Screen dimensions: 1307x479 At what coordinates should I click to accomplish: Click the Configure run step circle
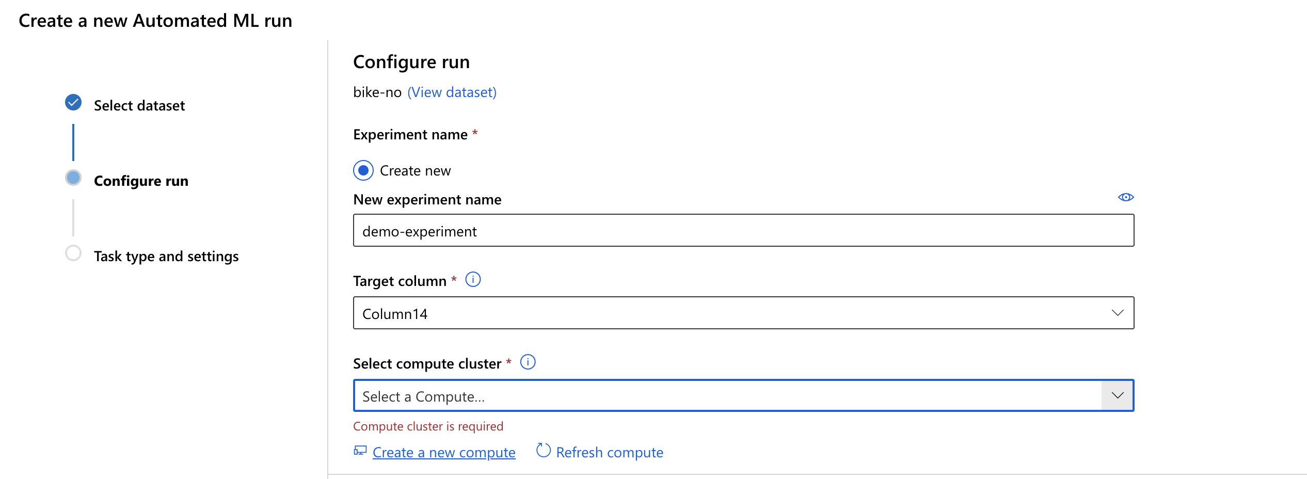(x=73, y=178)
